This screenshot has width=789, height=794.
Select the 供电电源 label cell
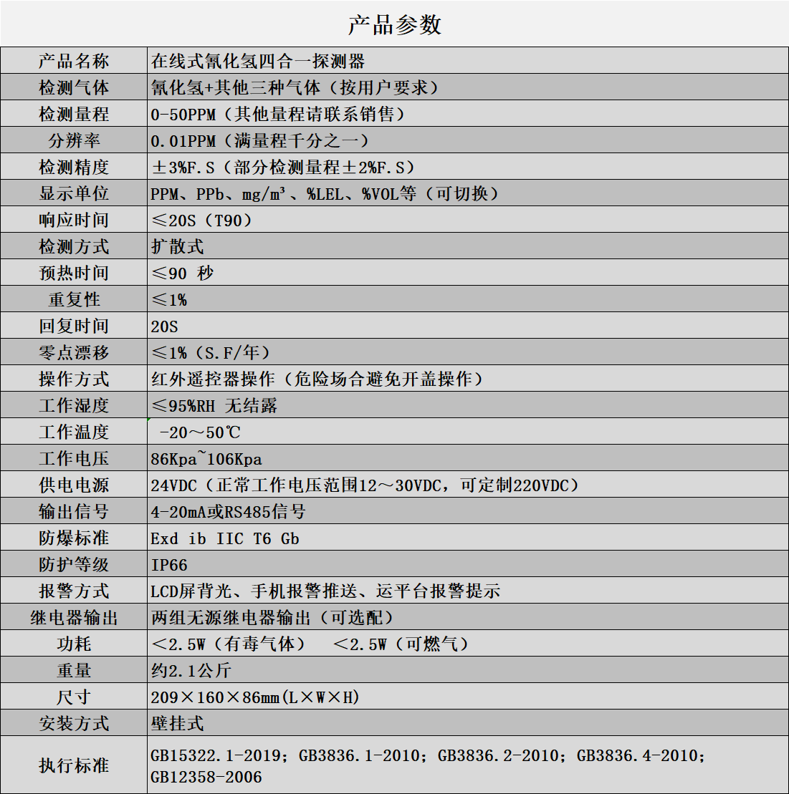(74, 484)
